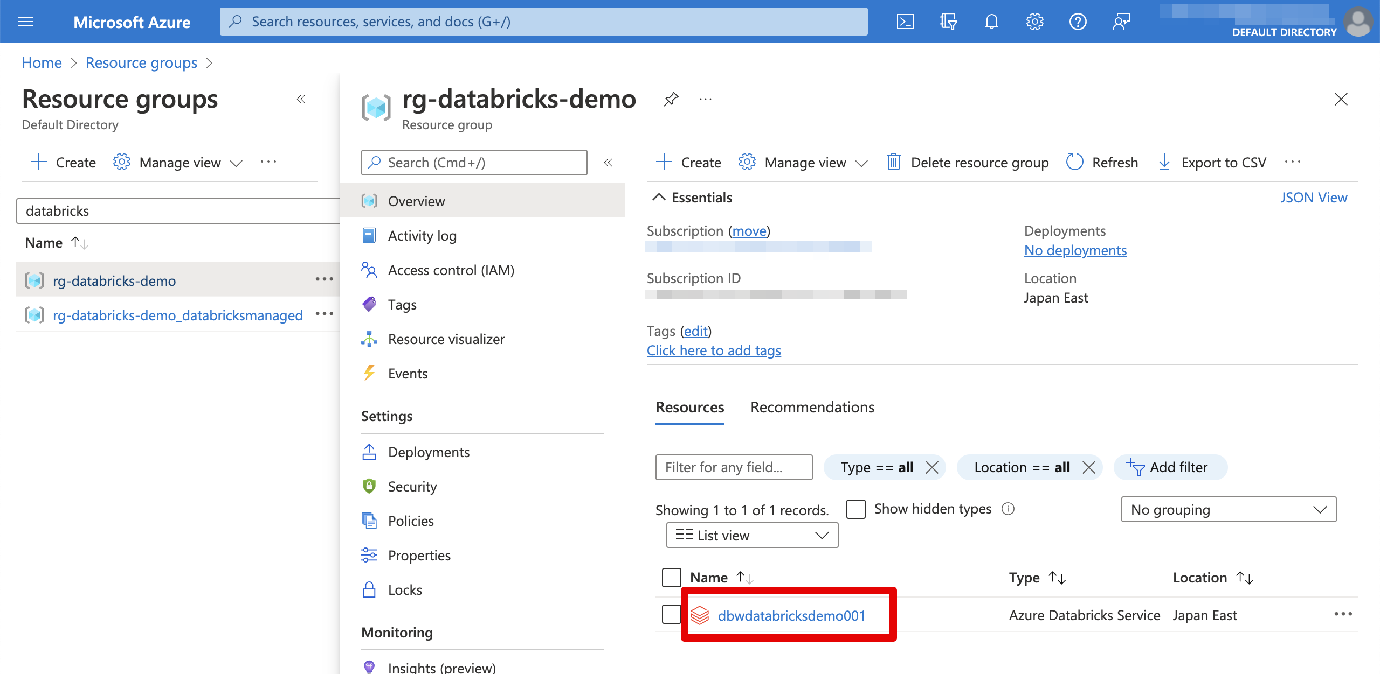Open the List view dropdown
This screenshot has height=674, width=1380.
(x=751, y=535)
